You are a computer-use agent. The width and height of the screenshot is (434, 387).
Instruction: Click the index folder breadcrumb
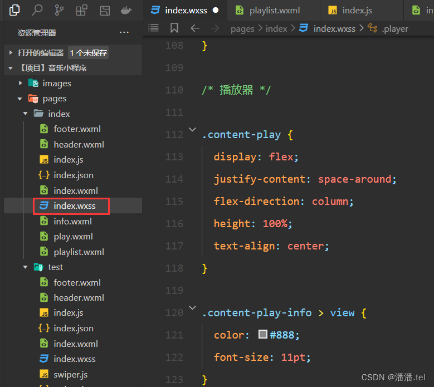[276, 28]
